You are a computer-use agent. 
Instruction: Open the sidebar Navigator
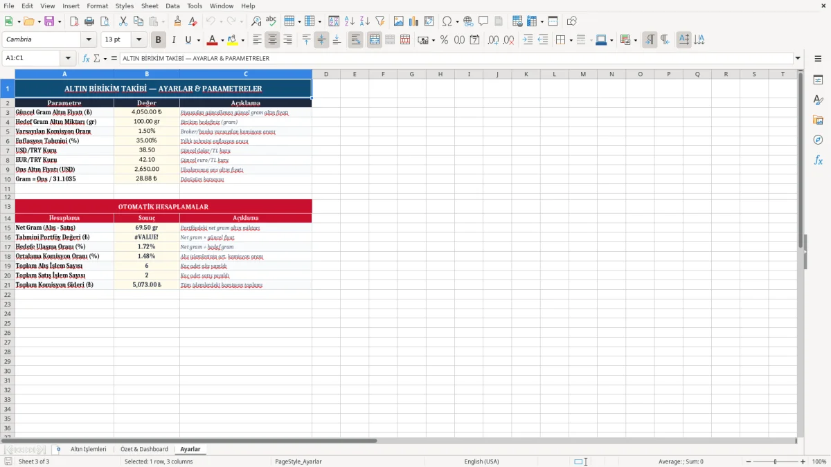coord(818,140)
